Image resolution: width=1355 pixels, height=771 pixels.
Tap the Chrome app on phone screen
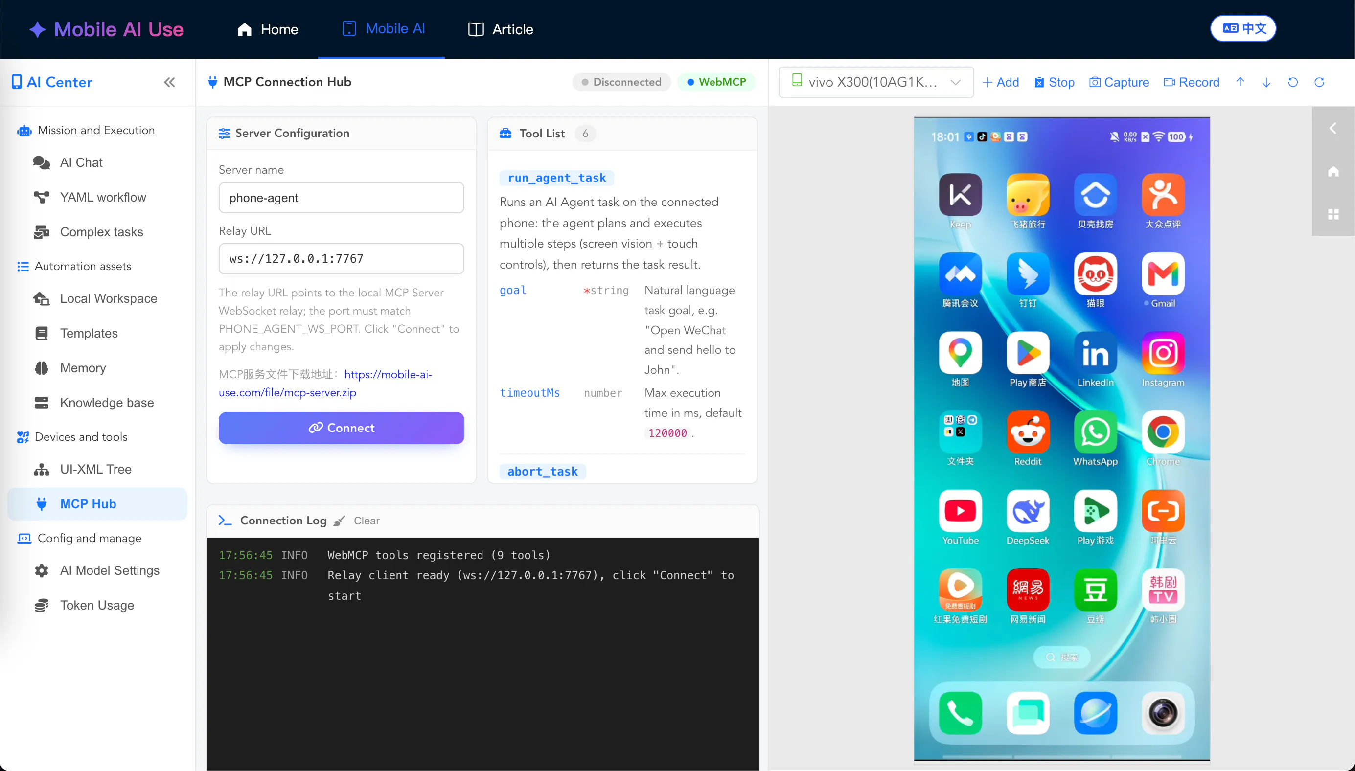pyautogui.click(x=1163, y=438)
